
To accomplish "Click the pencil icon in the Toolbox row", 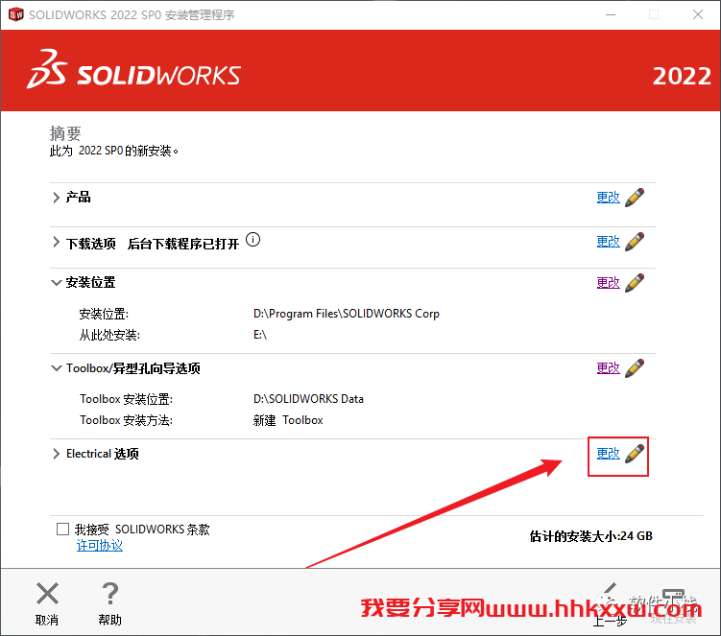I will [x=635, y=368].
